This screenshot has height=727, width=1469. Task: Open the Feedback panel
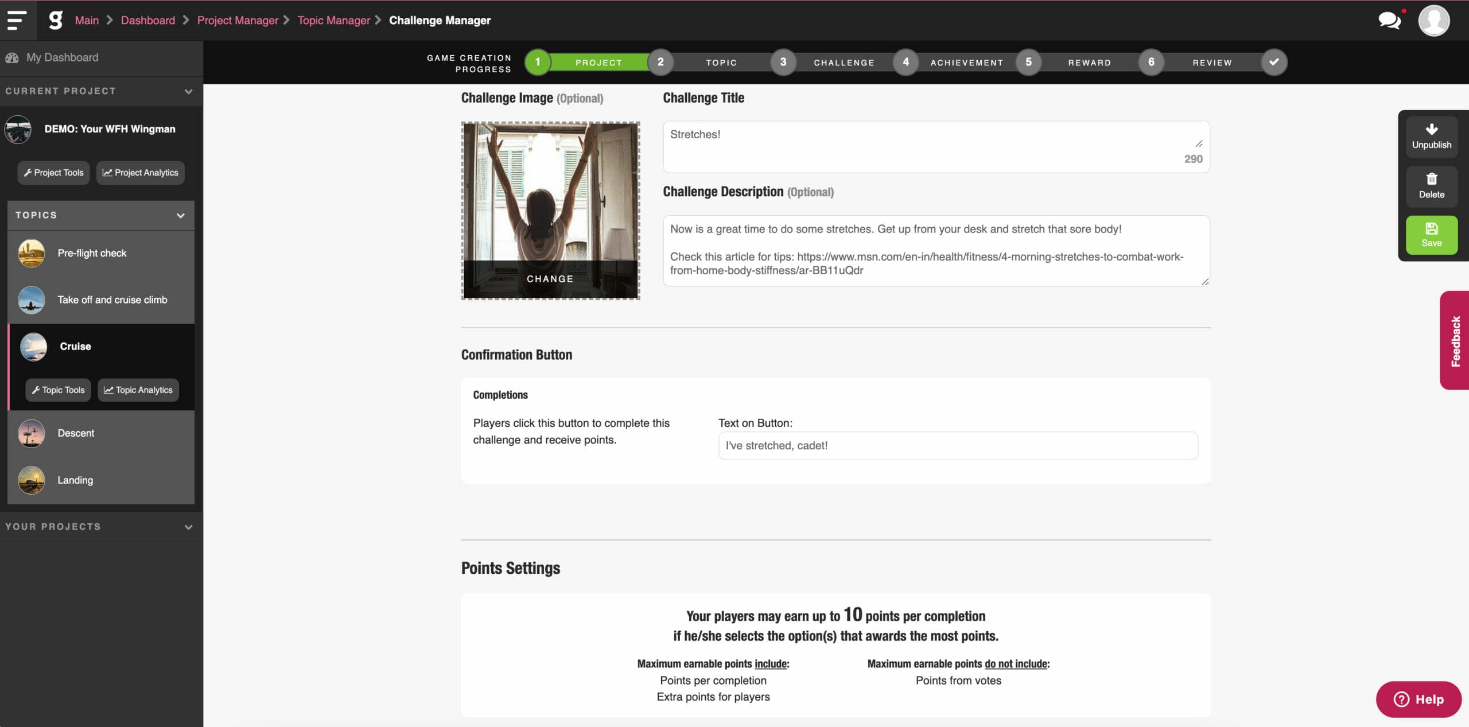point(1455,340)
